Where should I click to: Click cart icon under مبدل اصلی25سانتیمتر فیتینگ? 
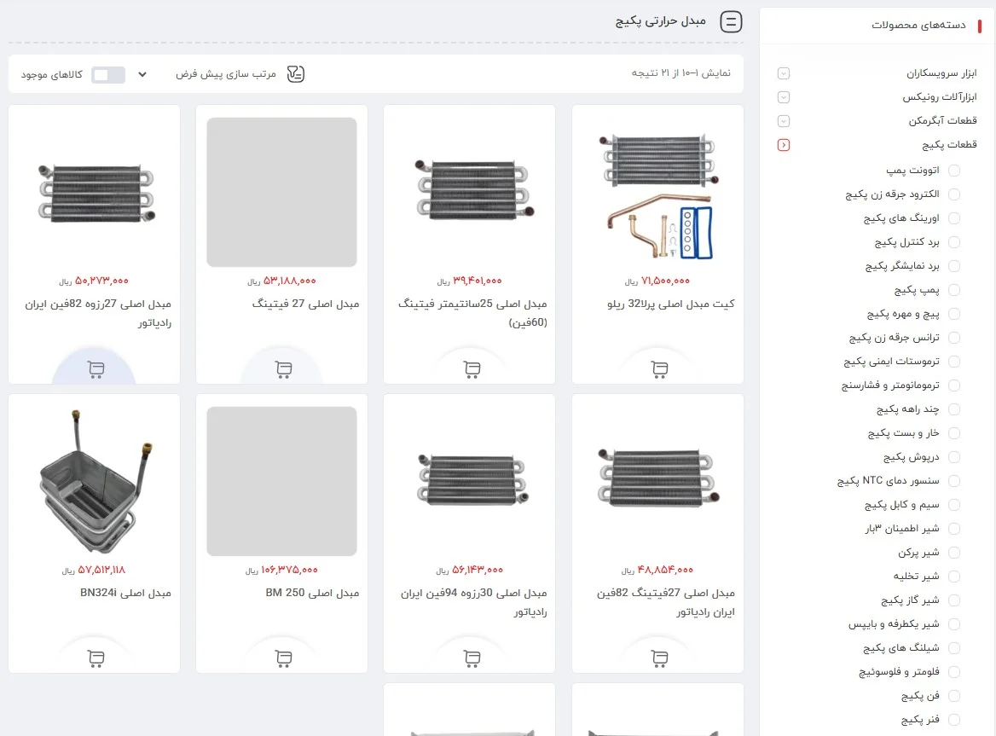472,369
